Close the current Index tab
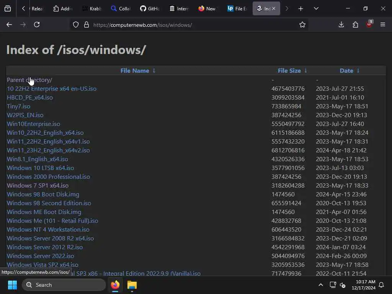Image resolution: width=392 pixels, height=294 pixels. [x=274, y=8]
